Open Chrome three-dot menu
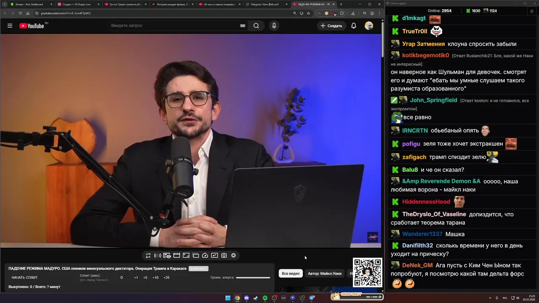Screen dimensions: 539x303 click(379, 13)
